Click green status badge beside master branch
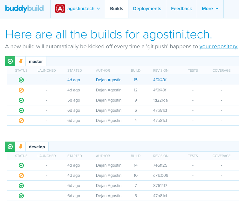 pos(10,61)
